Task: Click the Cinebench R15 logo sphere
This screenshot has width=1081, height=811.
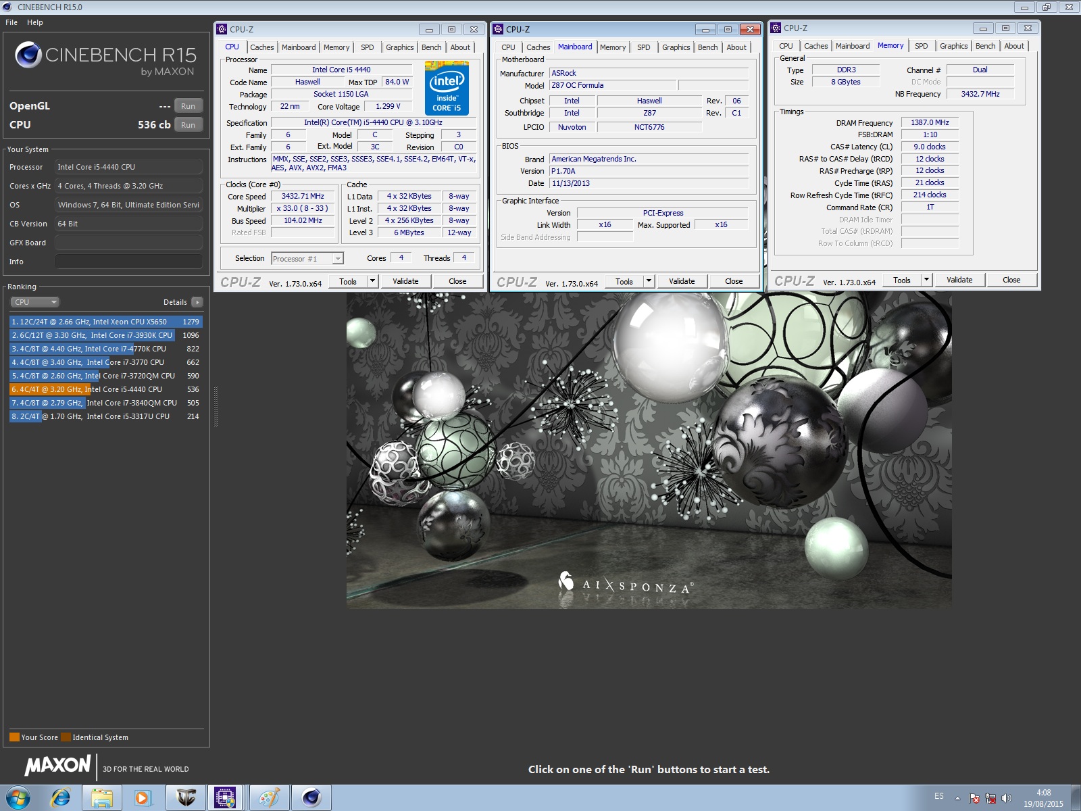Action: tap(28, 55)
